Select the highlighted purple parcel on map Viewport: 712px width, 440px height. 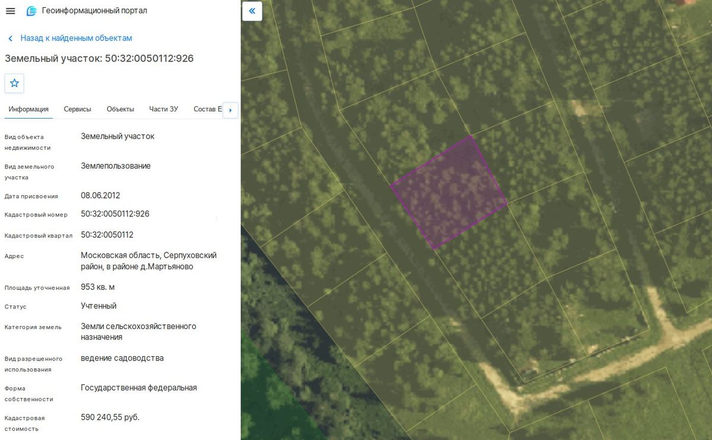point(449,192)
